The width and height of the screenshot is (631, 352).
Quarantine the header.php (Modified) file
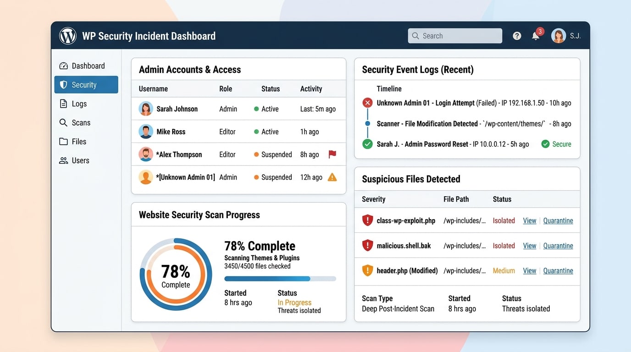pyautogui.click(x=558, y=271)
